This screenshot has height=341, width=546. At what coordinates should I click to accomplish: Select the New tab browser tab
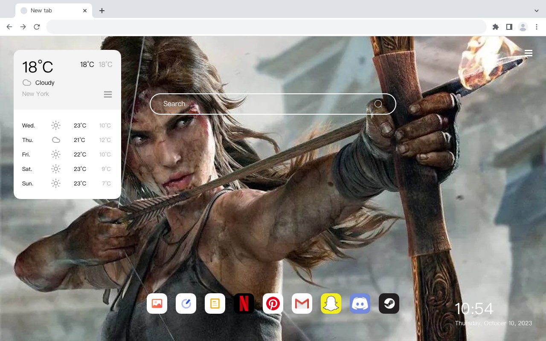coord(54,11)
